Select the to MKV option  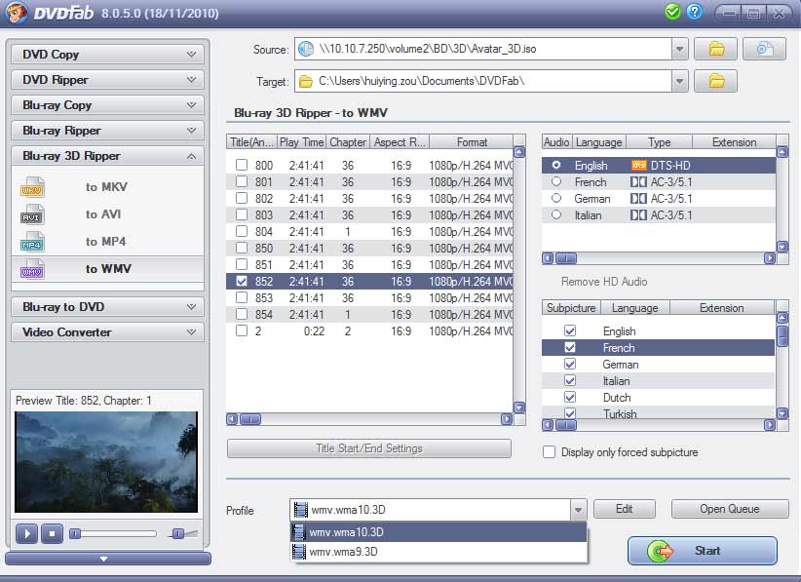pos(106,187)
